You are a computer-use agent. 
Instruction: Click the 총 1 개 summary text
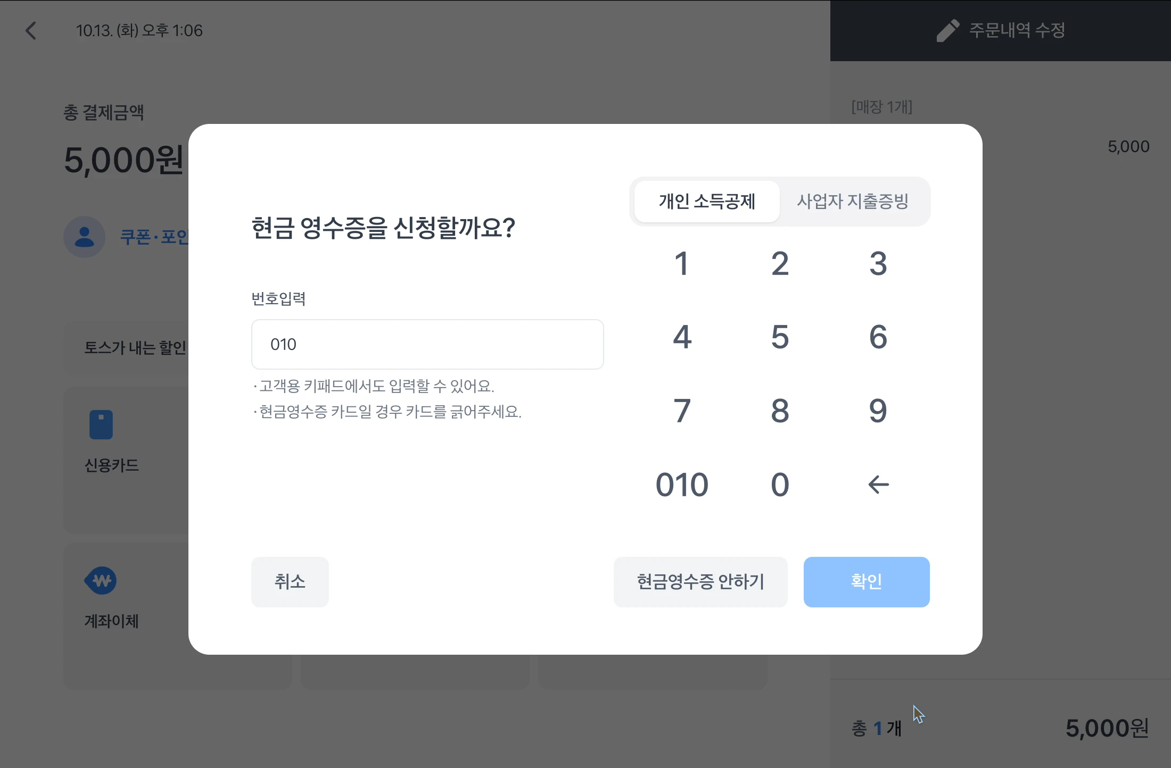pos(877,728)
